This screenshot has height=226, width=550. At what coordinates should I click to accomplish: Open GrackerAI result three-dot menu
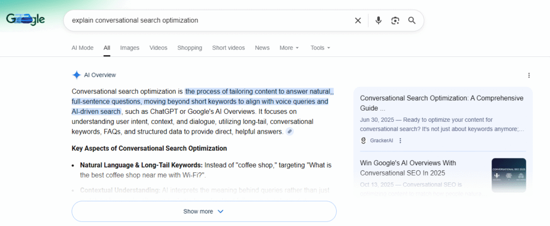(x=400, y=141)
